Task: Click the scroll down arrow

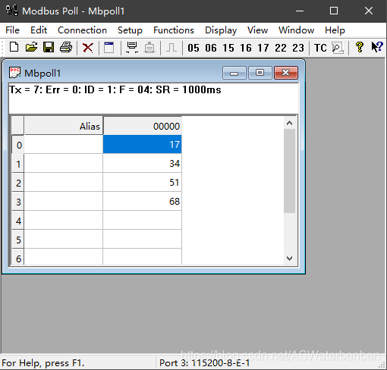Action: click(x=290, y=259)
